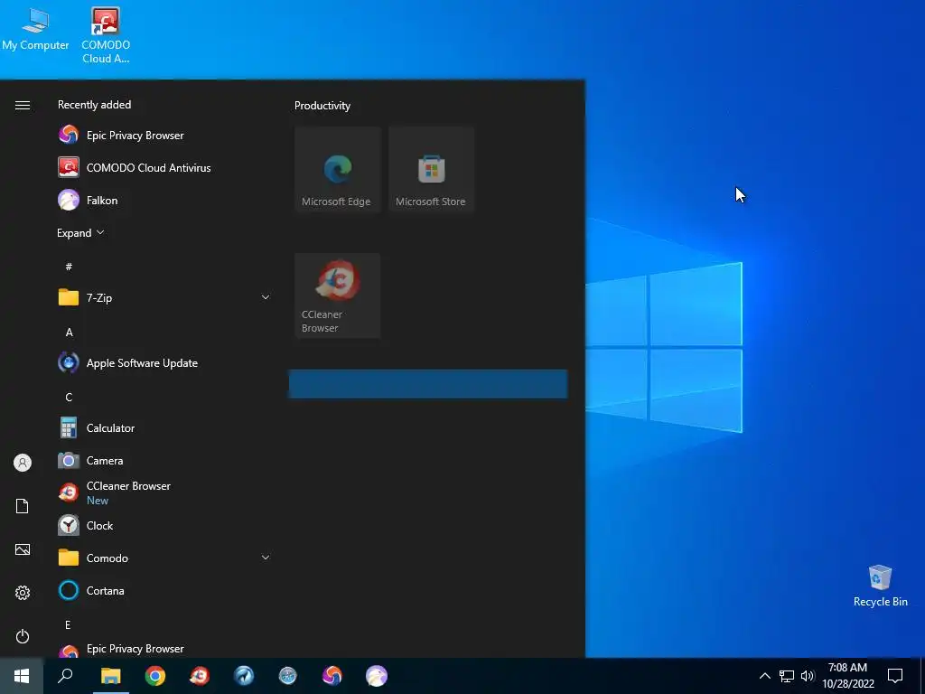This screenshot has height=694, width=925.
Task: Launch Cortana from the app list
Action: (164, 591)
